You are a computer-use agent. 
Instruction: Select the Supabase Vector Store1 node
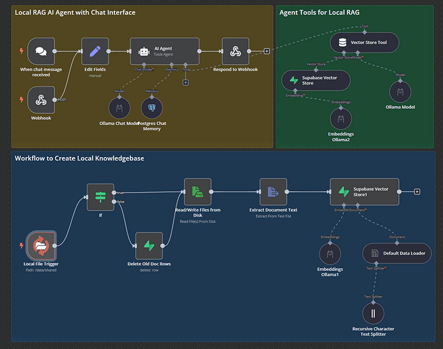[364, 191]
